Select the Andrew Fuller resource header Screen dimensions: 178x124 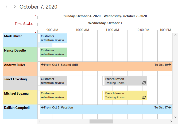[20, 69]
